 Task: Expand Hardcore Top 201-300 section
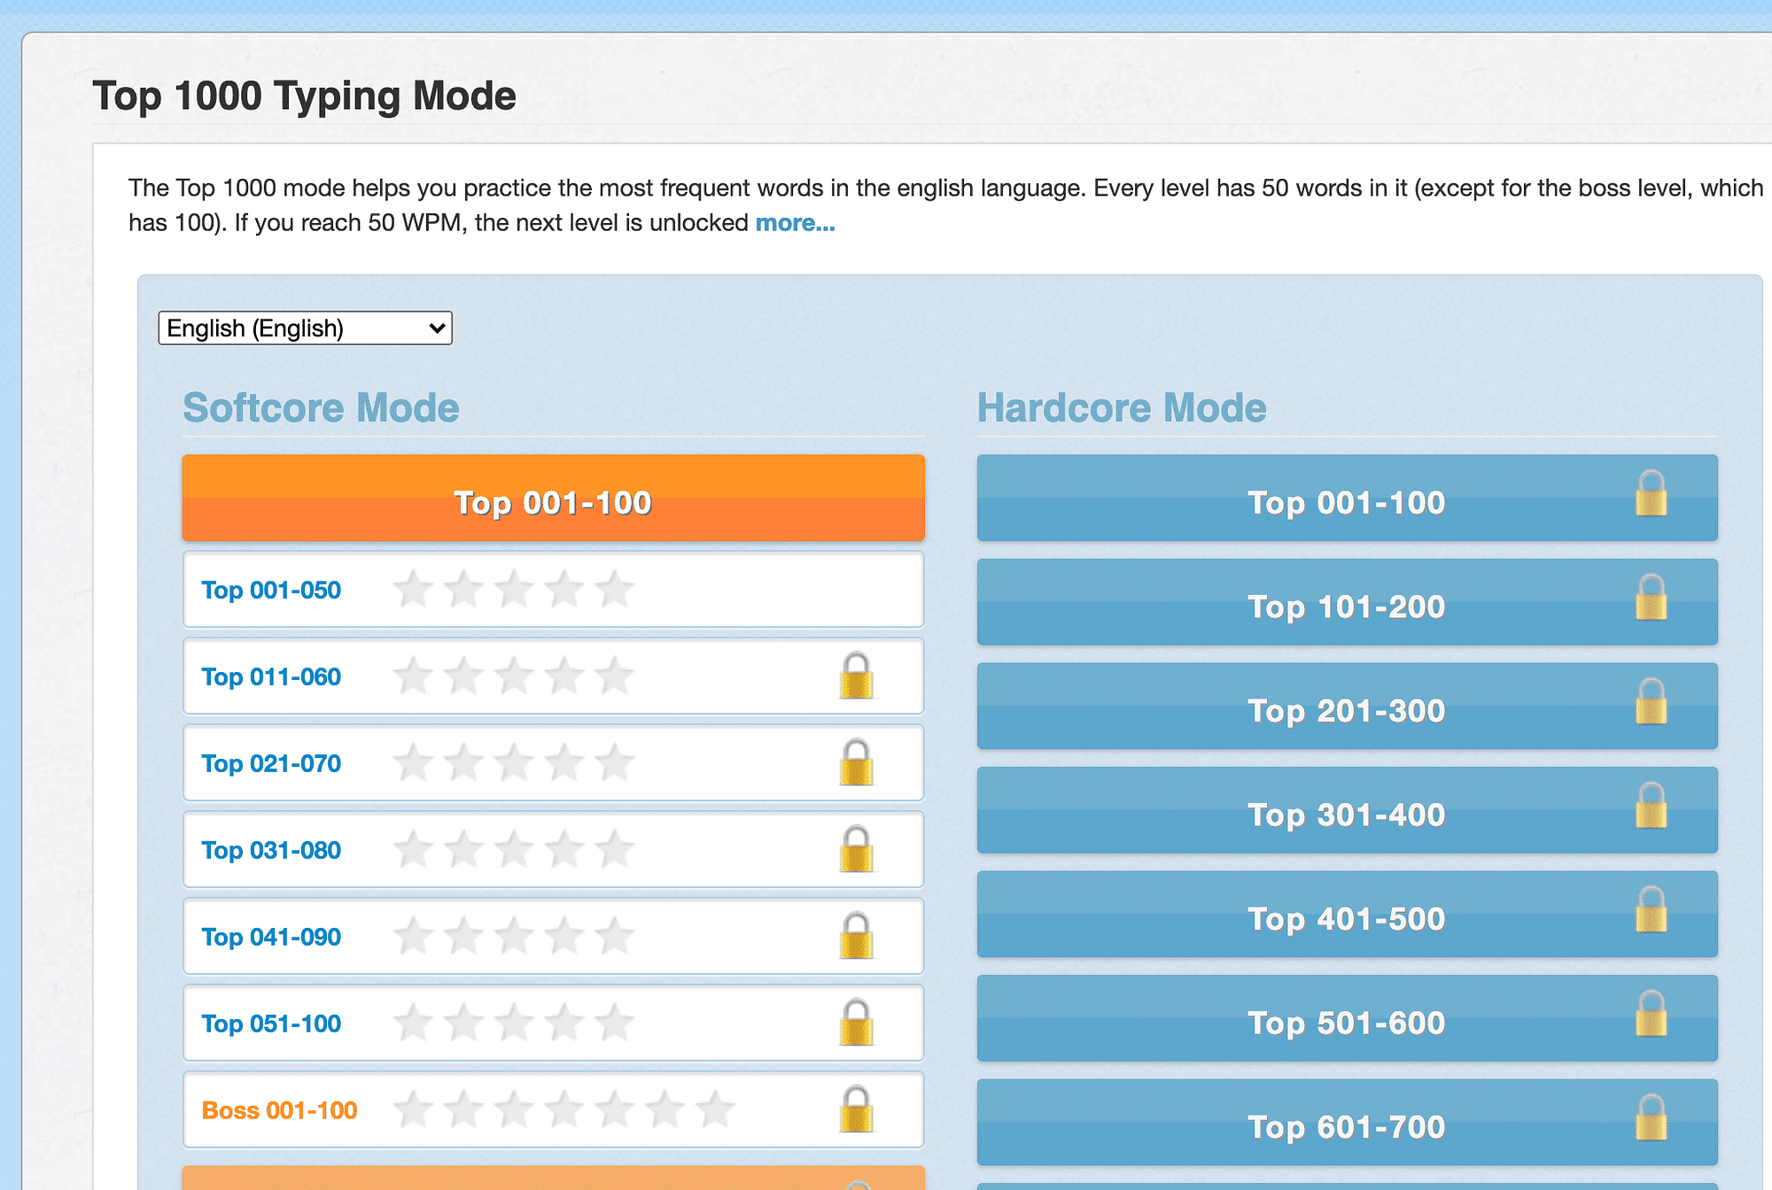pyautogui.click(x=1347, y=706)
